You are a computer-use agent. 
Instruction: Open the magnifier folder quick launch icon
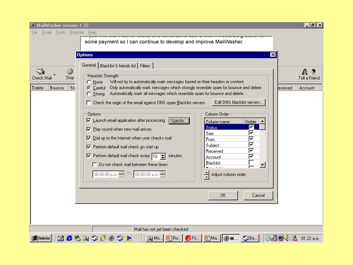click(x=86, y=238)
